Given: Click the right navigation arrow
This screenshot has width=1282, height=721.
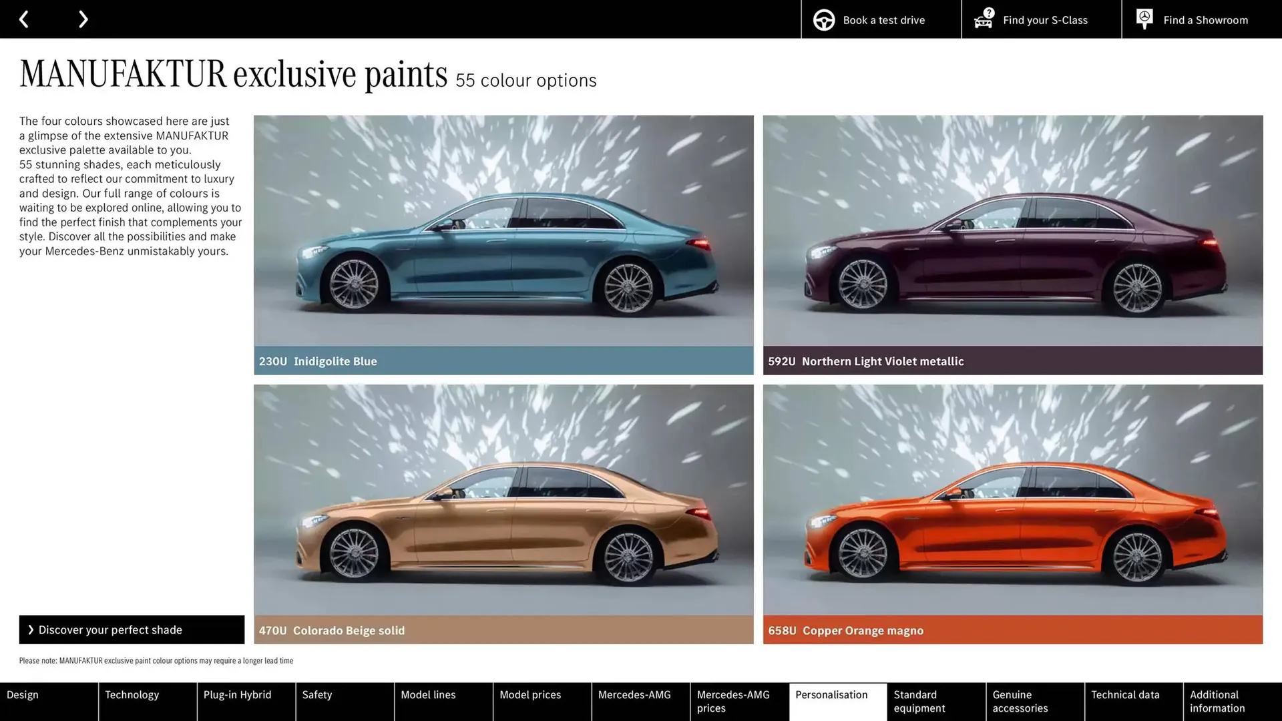Looking at the screenshot, I should pyautogui.click(x=83, y=19).
